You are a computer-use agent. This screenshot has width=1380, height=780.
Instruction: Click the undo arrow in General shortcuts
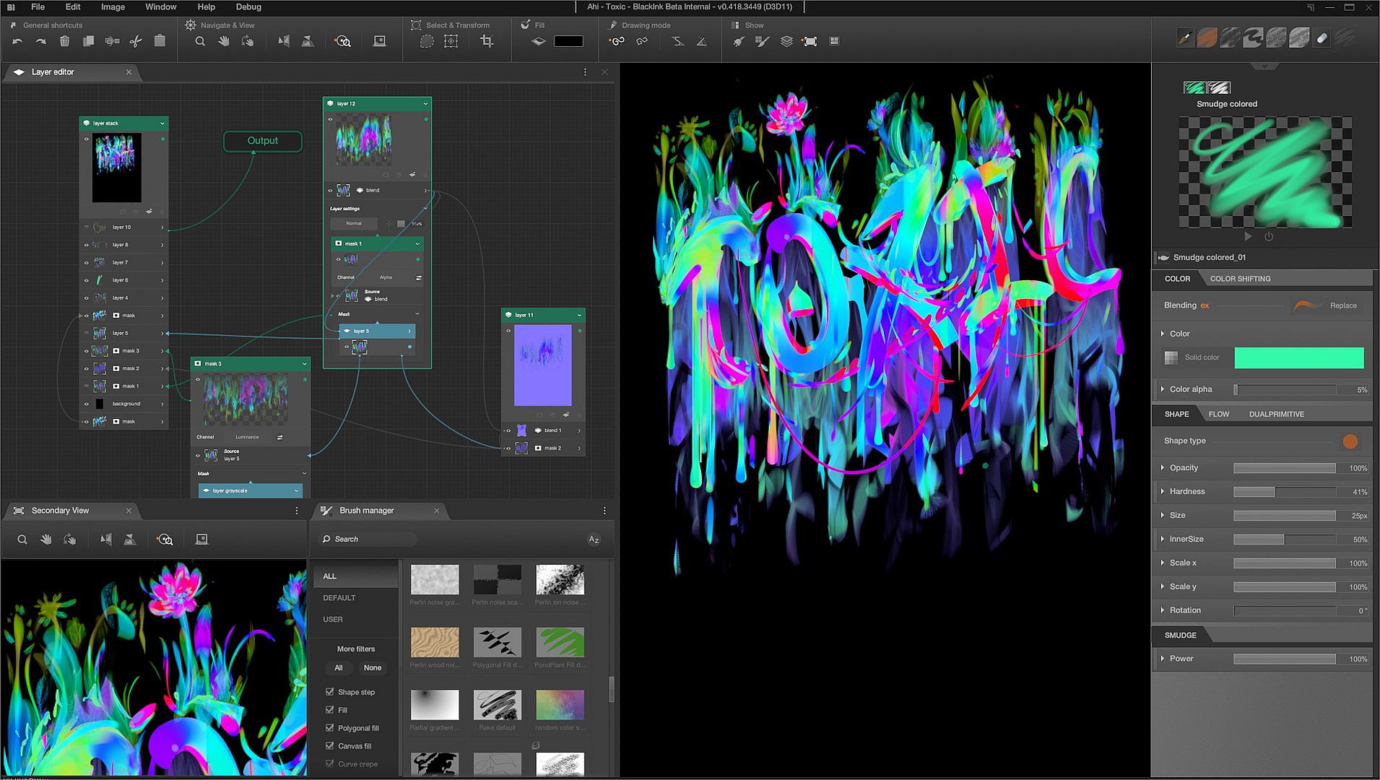click(17, 42)
